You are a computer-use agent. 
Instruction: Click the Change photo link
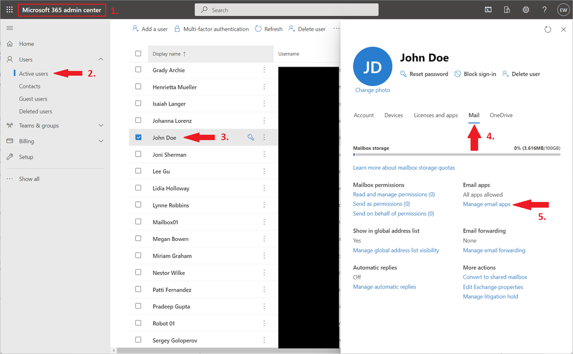(372, 90)
